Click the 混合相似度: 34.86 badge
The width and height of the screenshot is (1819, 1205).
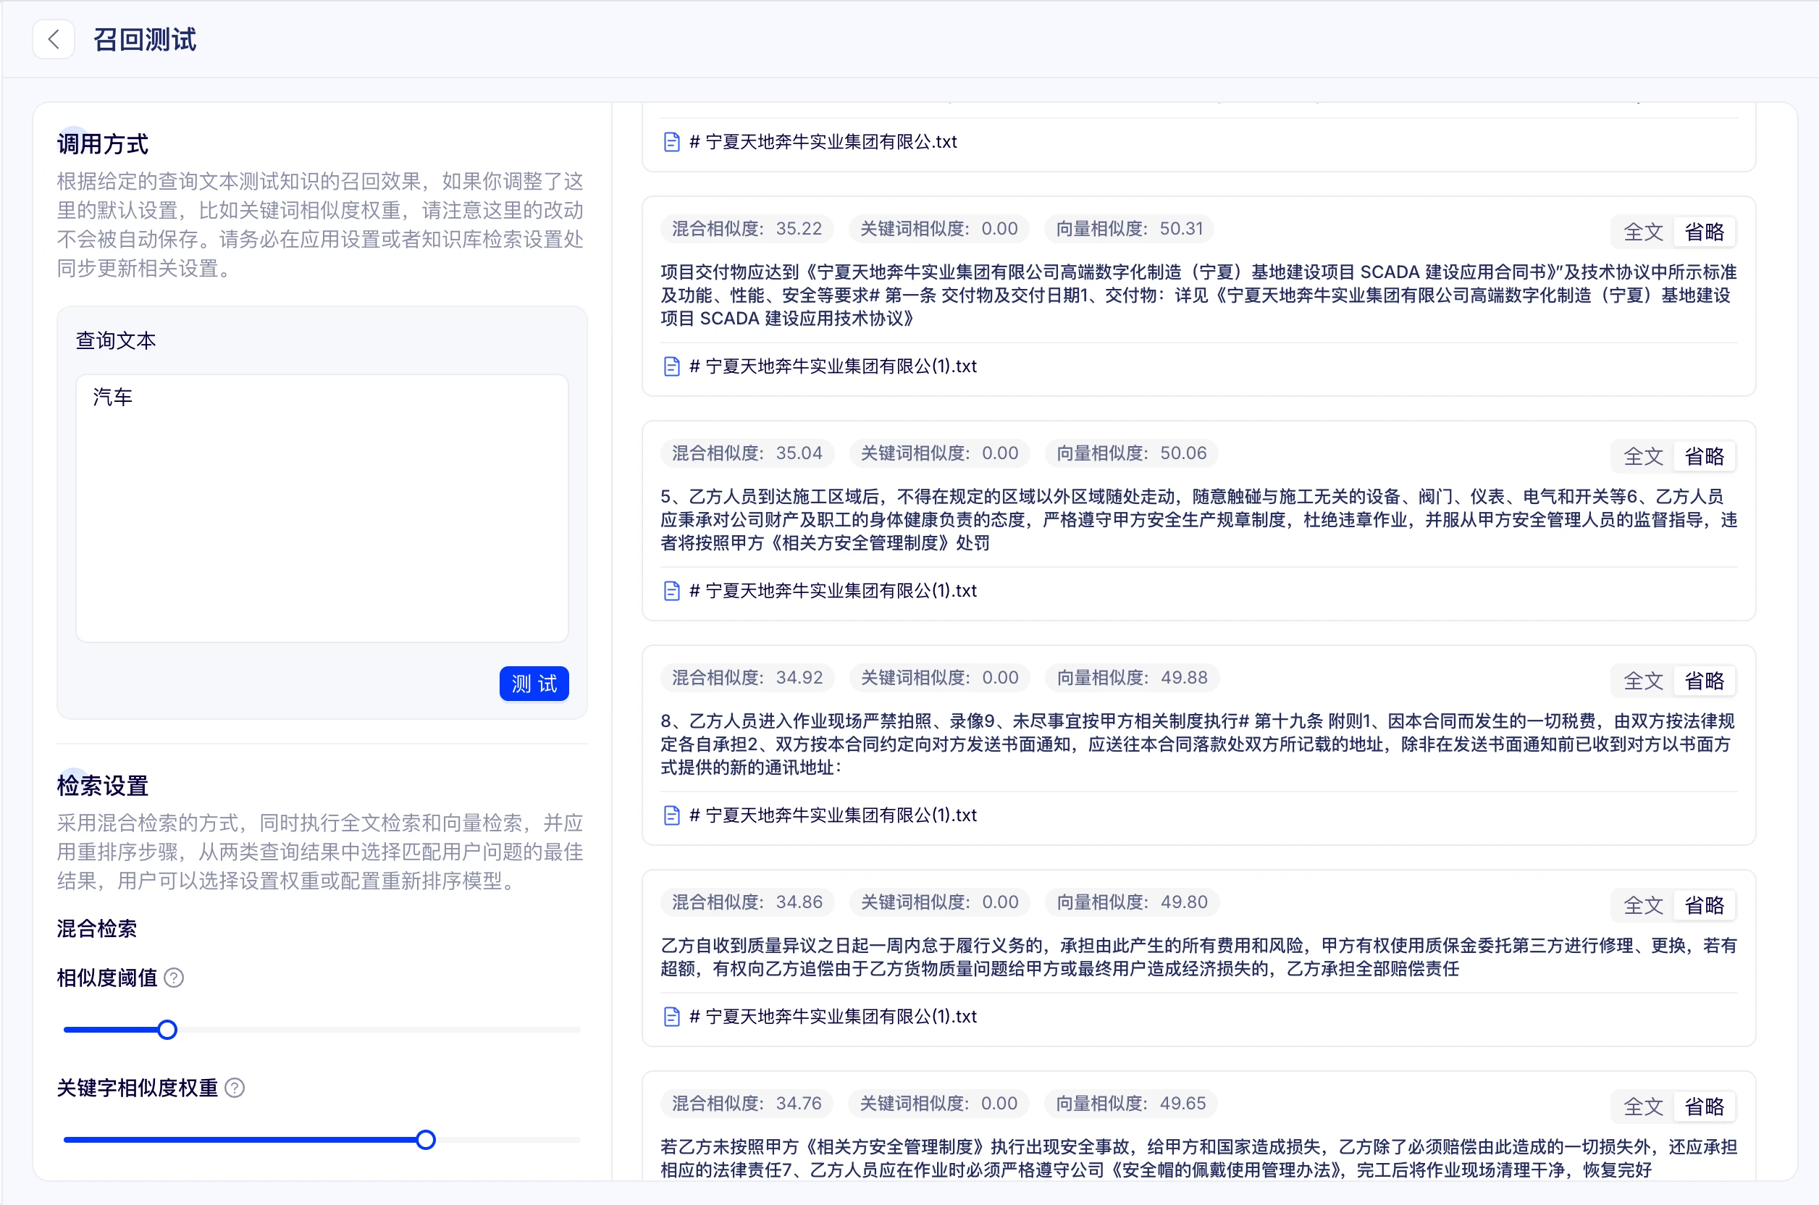pyautogui.click(x=747, y=902)
